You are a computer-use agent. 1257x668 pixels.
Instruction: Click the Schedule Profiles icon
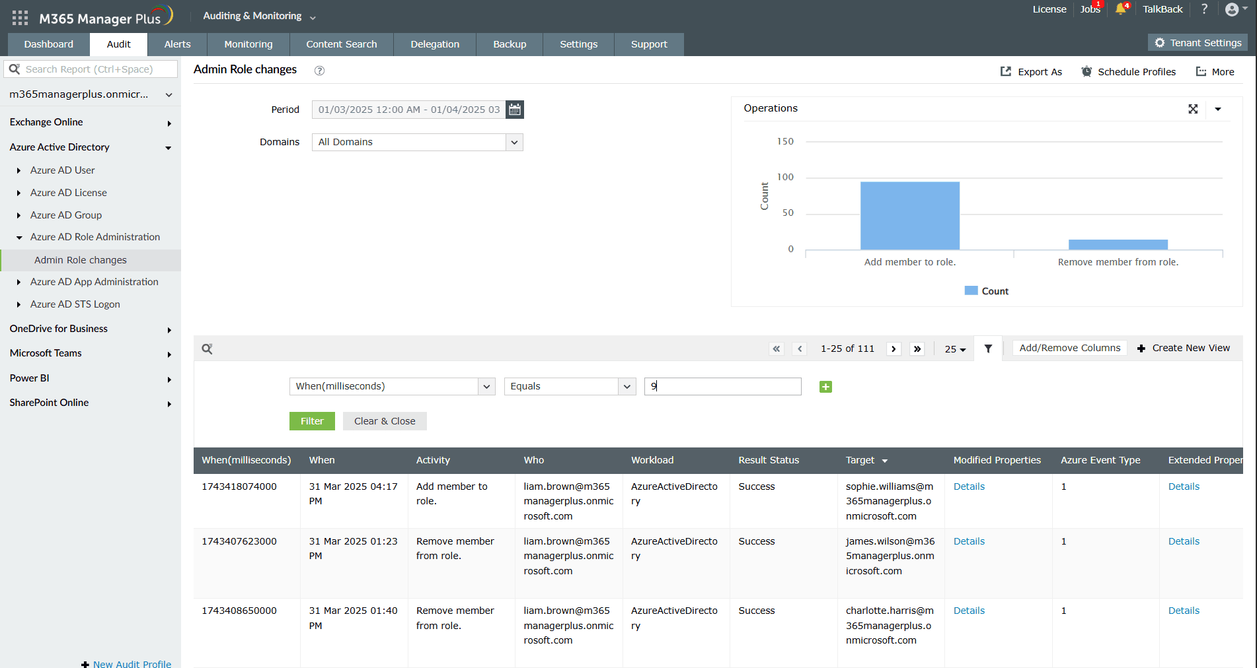[1087, 71]
